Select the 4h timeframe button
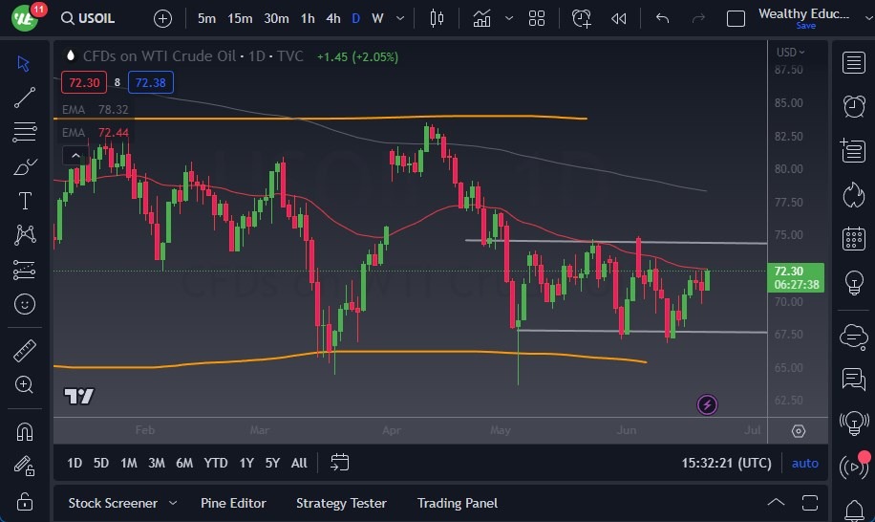 (x=332, y=18)
